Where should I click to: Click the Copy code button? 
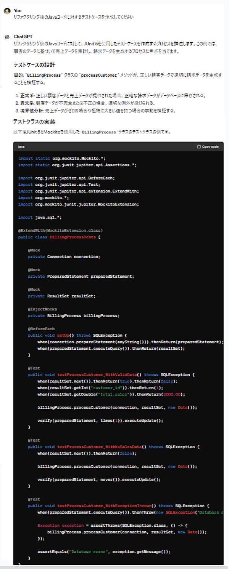[208, 147]
